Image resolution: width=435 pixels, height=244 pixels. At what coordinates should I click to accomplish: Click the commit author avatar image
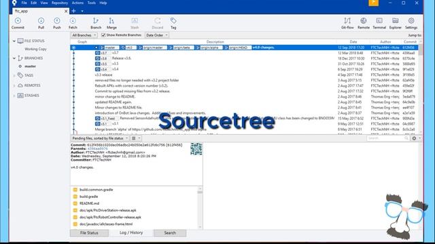pyautogui.click(x=196, y=149)
